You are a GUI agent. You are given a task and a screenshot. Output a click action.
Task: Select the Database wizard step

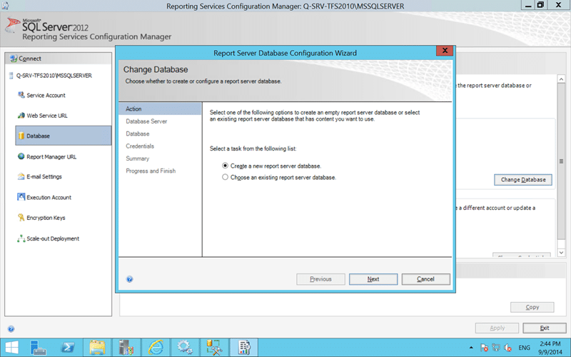[138, 134]
